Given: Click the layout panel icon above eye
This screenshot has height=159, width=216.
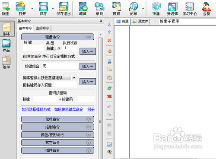Looking at the screenshot, I should [x=109, y=144].
